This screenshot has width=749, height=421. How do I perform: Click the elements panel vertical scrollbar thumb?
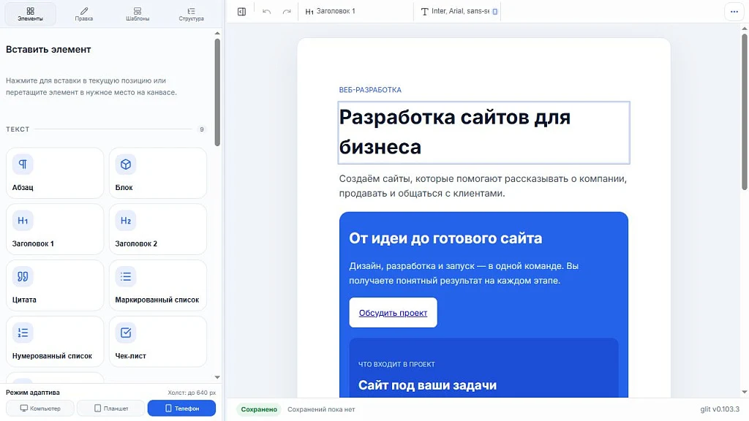pyautogui.click(x=217, y=92)
